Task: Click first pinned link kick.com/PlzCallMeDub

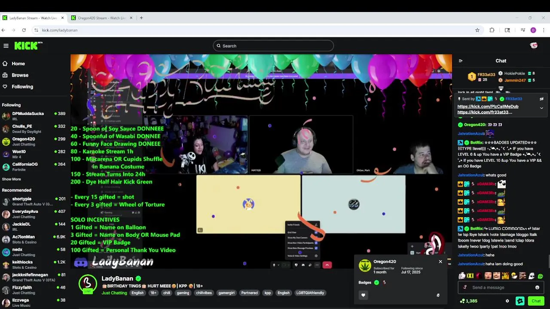Action: click(x=488, y=106)
